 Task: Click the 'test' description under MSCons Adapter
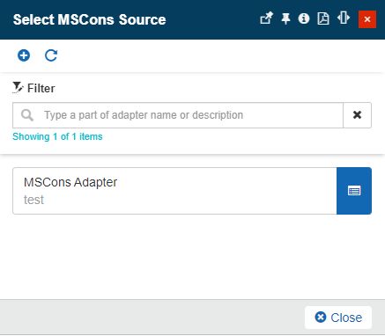[33, 200]
